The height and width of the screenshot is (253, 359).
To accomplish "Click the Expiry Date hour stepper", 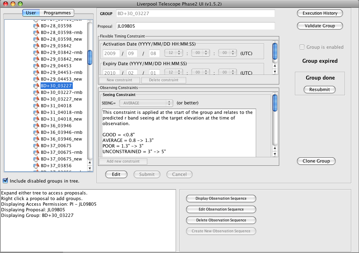I will 179,72.
